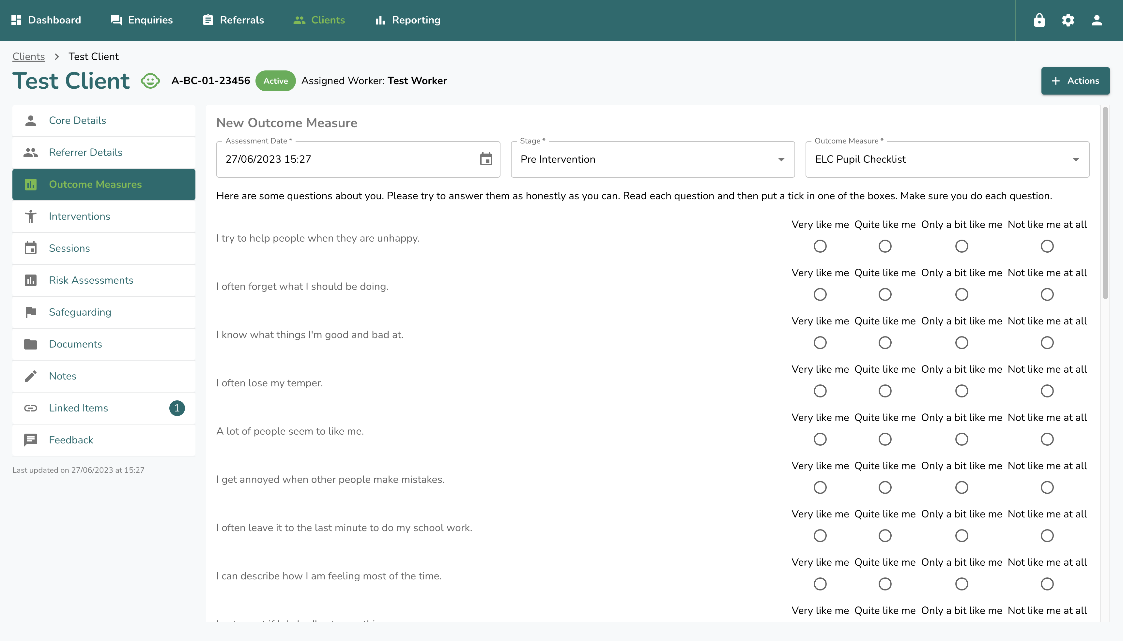
Task: Select 'Not like me at all' for losing temper
Action: tap(1047, 391)
